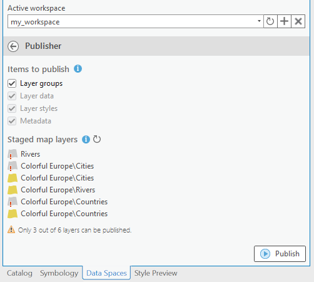Open Staged map layers info icon
This screenshot has height=282, width=314.
86,139
